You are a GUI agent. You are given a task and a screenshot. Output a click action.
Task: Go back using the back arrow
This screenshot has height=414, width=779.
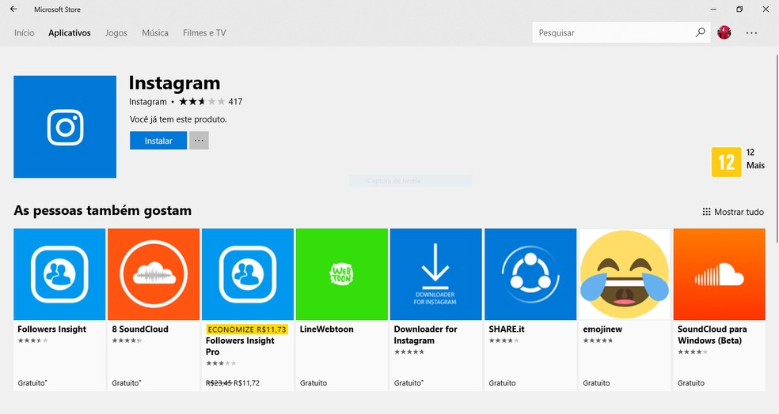click(13, 9)
